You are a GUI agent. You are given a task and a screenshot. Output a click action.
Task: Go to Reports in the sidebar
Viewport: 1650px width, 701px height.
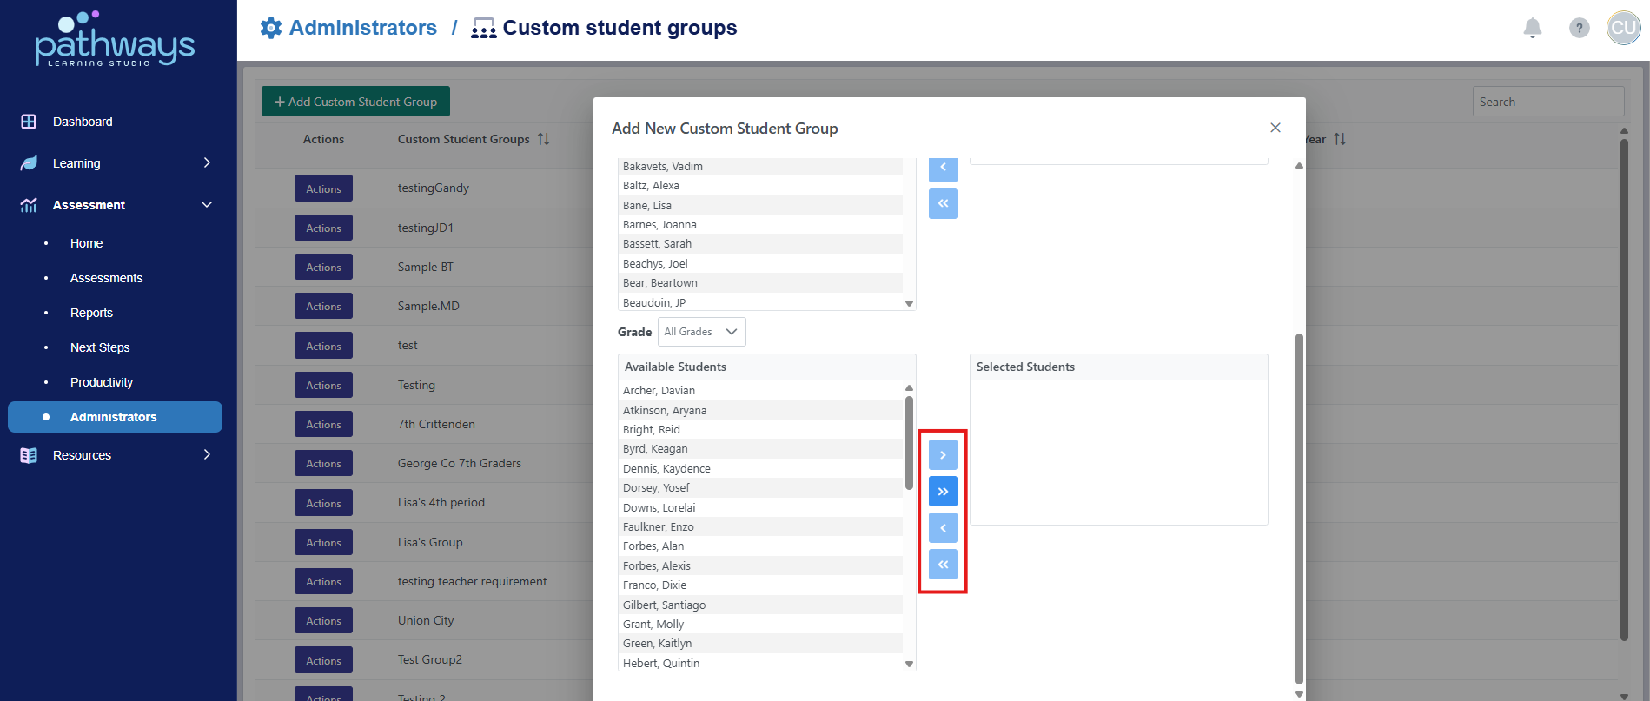pos(91,313)
